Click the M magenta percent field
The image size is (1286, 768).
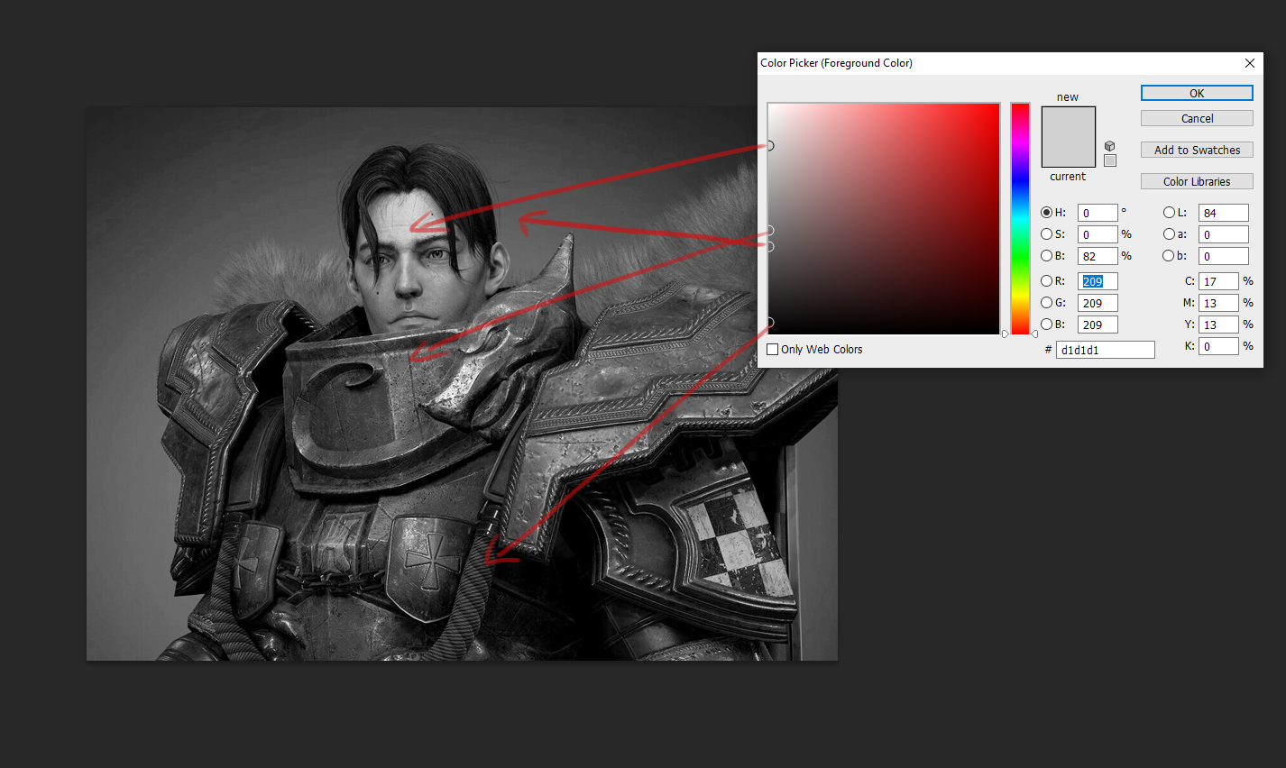pos(1218,303)
